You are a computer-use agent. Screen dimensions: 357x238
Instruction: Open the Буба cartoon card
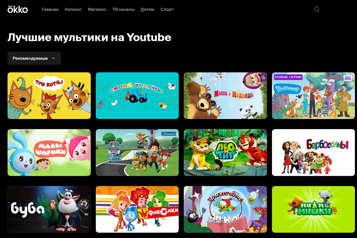pyautogui.click(x=49, y=209)
